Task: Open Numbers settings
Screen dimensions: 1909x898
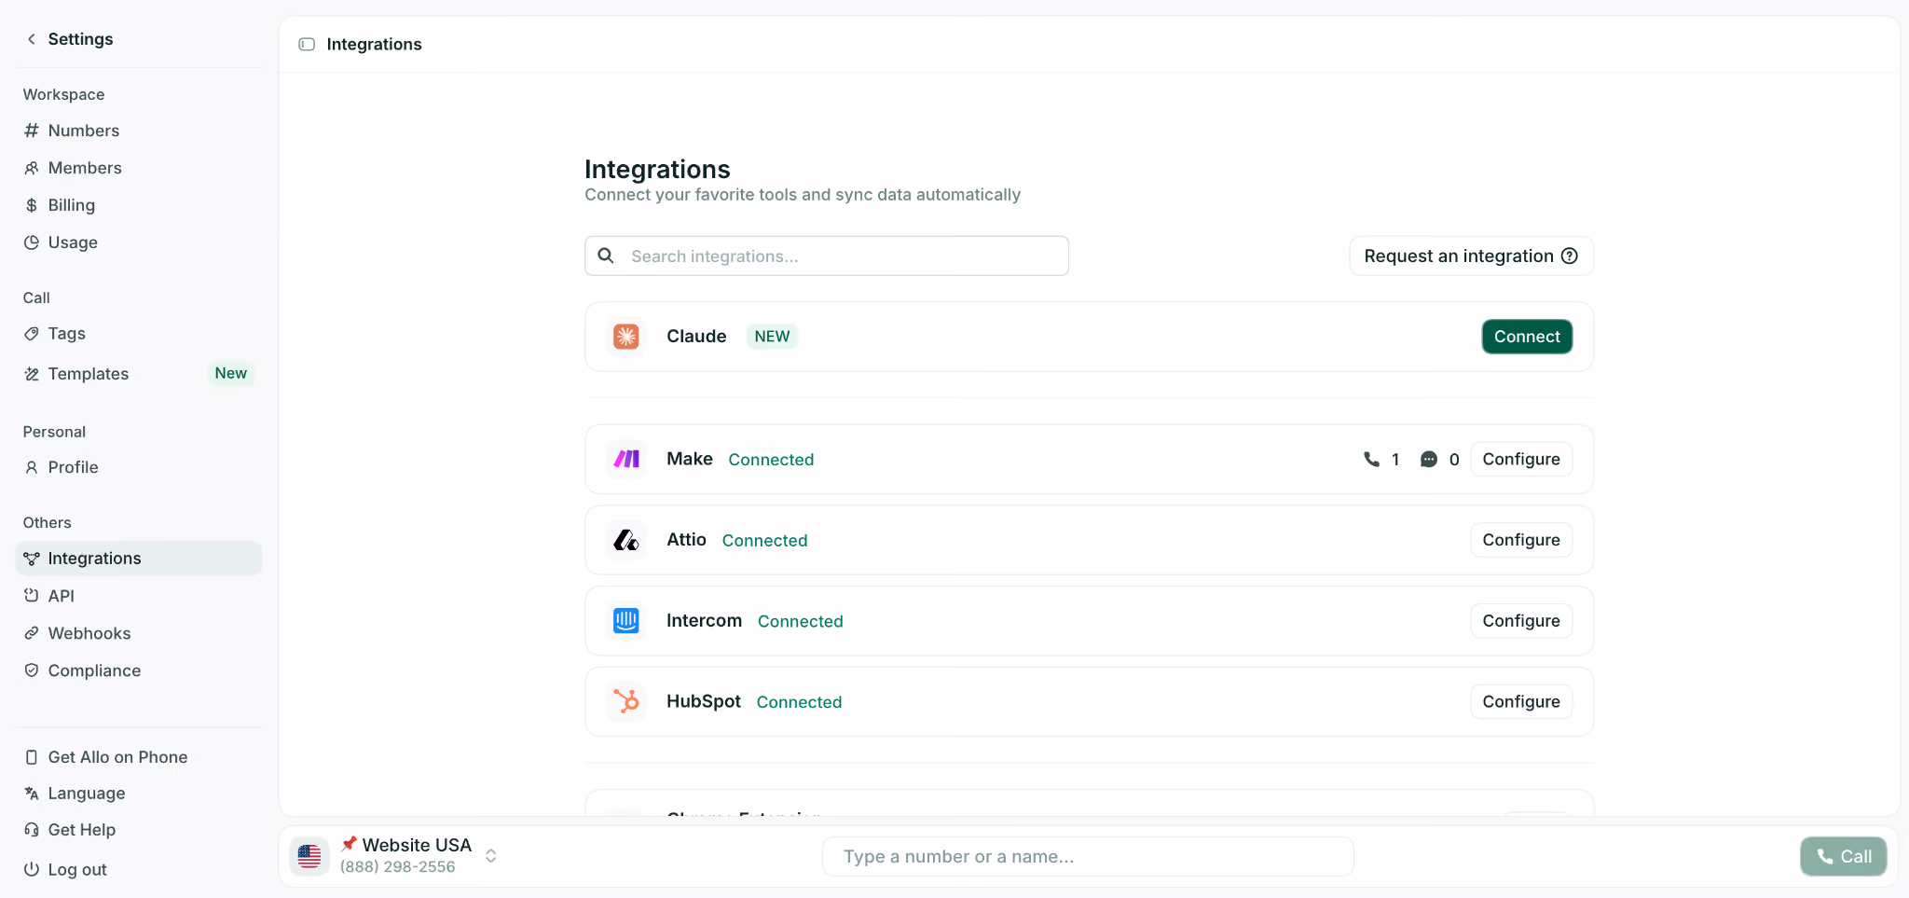Action: 138,131
